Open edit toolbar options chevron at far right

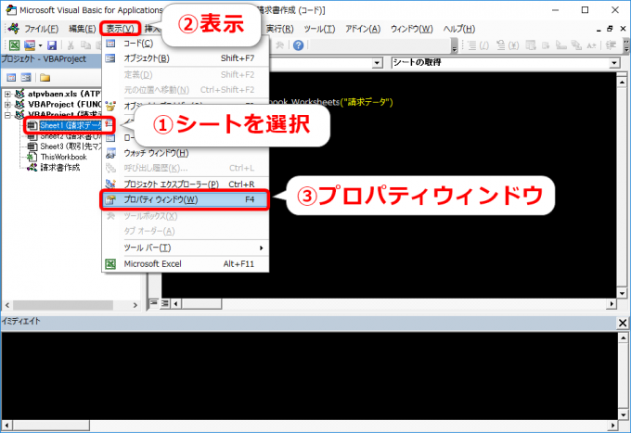626,45
